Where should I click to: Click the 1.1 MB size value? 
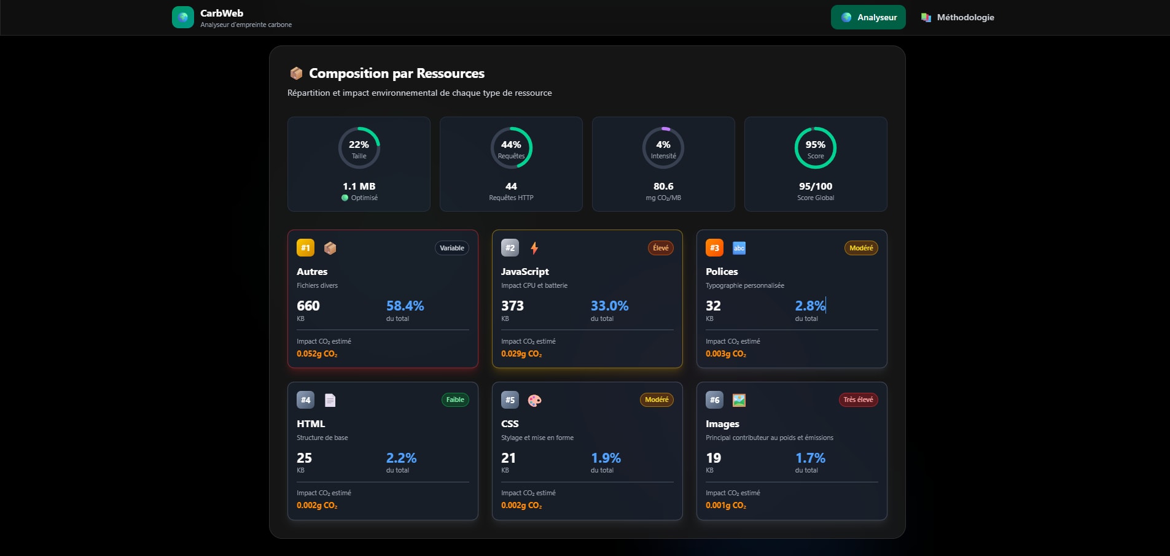click(359, 186)
